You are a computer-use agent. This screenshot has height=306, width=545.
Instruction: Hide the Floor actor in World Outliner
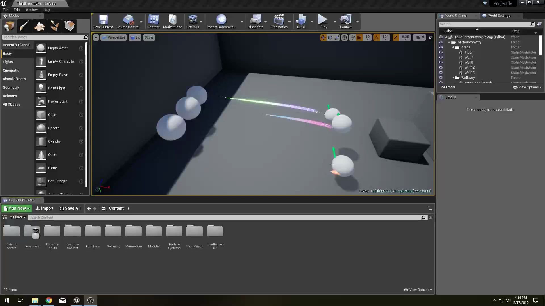point(441,52)
